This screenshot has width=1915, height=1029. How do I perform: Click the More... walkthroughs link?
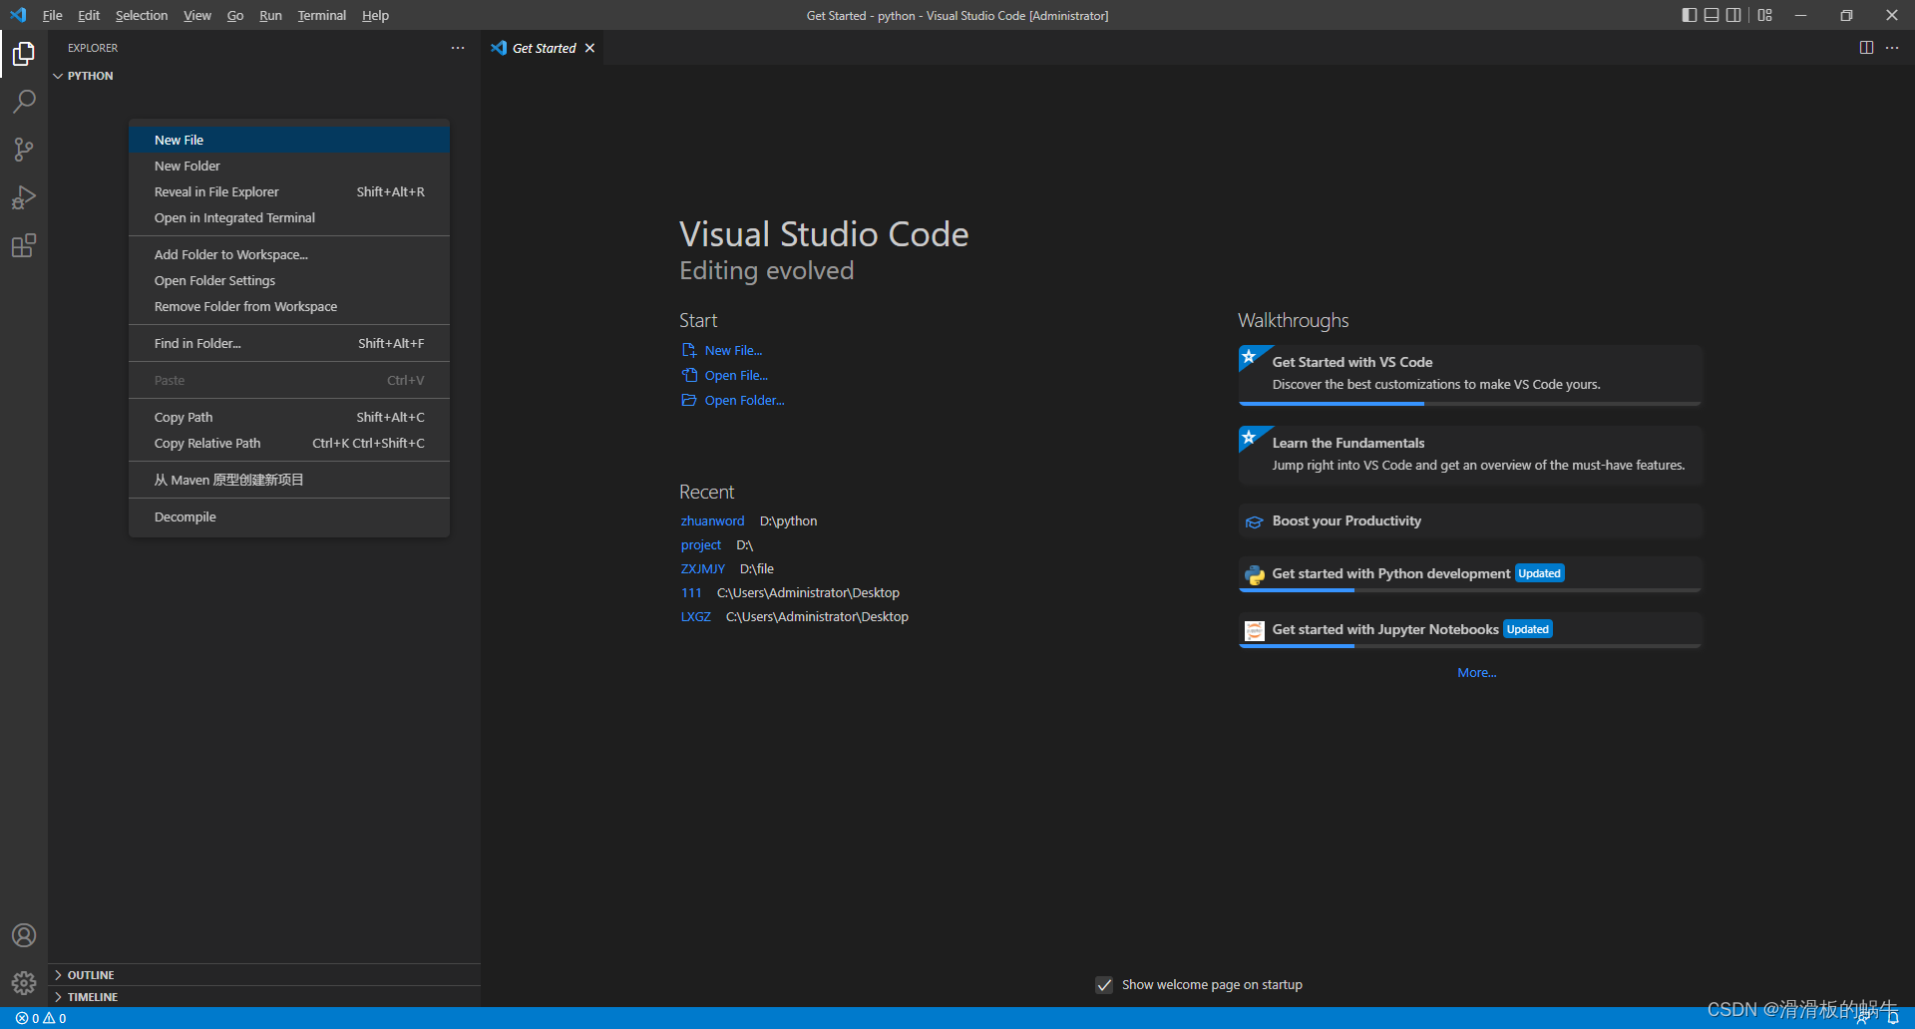(1476, 673)
